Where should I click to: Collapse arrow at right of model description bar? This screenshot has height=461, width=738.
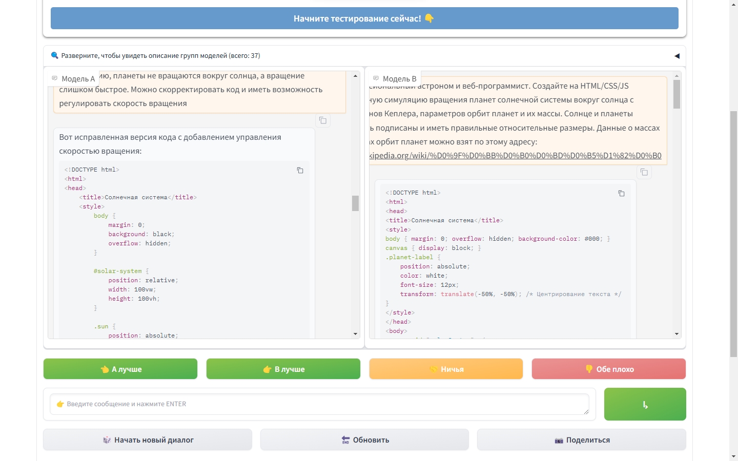point(676,56)
